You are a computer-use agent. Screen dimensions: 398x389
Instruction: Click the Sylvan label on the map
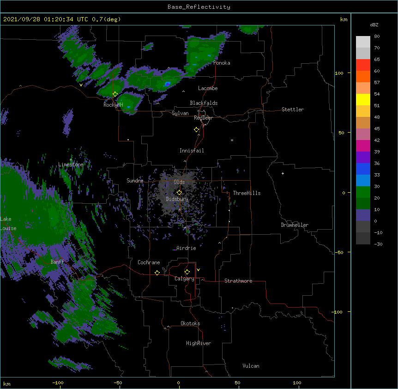pyautogui.click(x=180, y=113)
